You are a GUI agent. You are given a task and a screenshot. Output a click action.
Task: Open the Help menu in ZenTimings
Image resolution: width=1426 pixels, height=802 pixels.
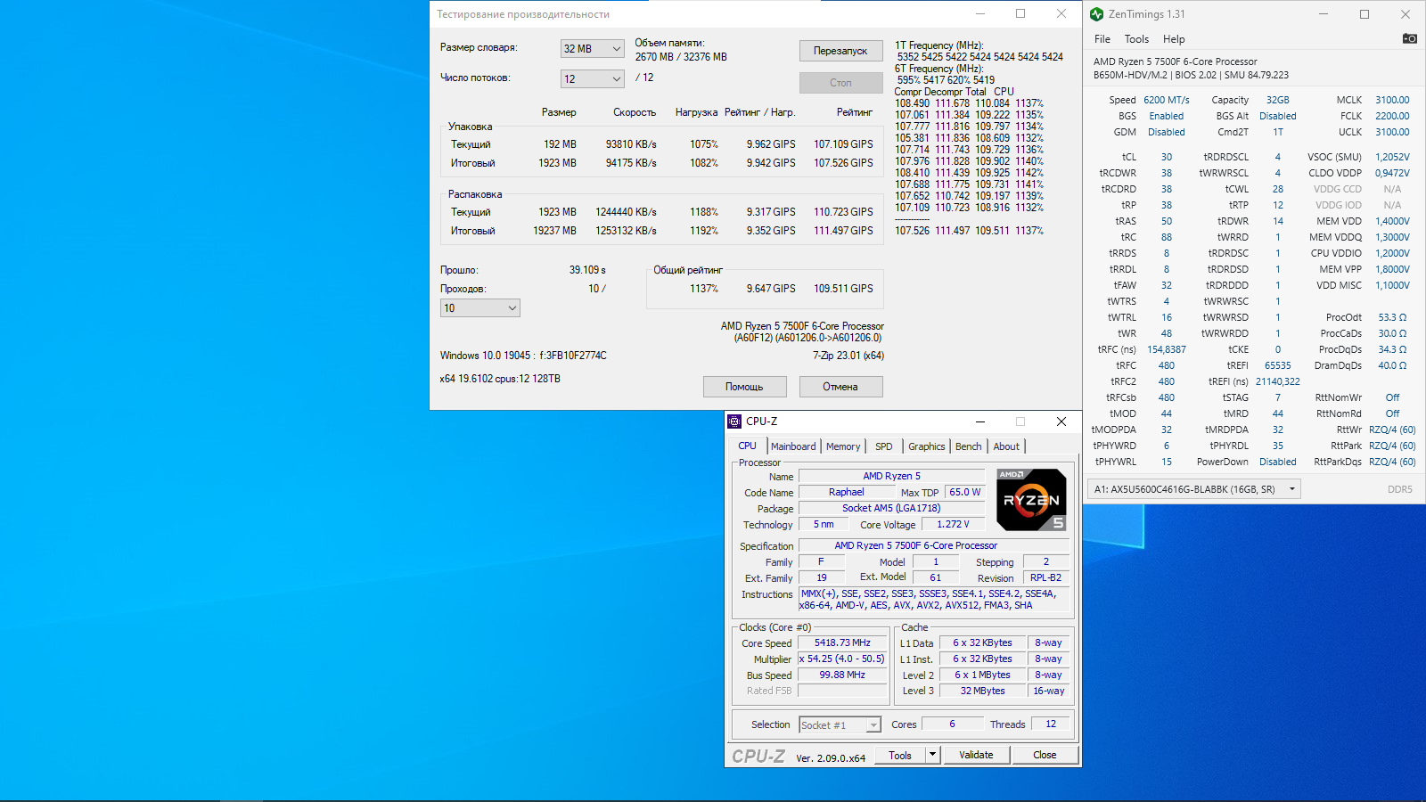tap(1174, 39)
